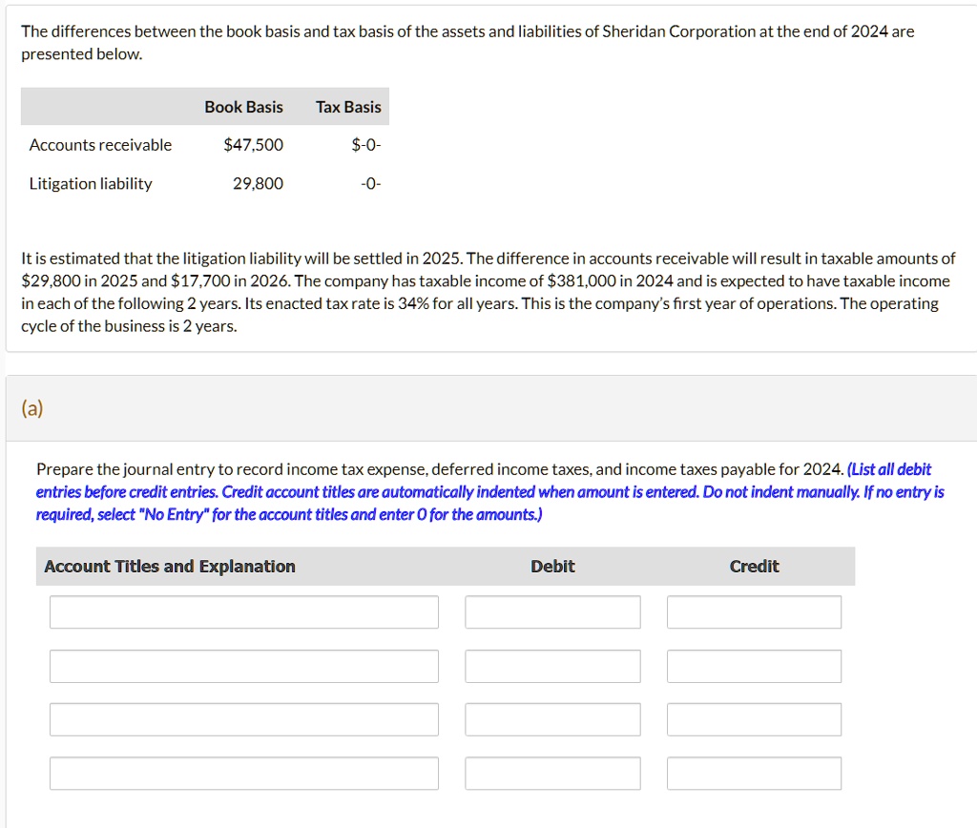Viewport: 977px width, 828px height.
Task: Click the Credit column header
Action: pos(754,566)
